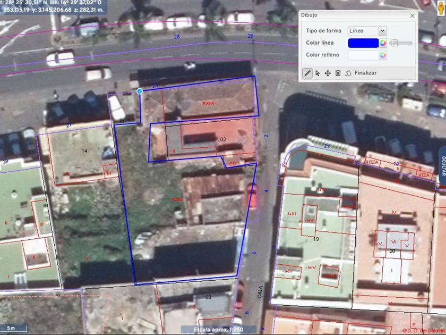446x335 pixels.
Task: Click the OCULTAR side tab
Action: 443,166
